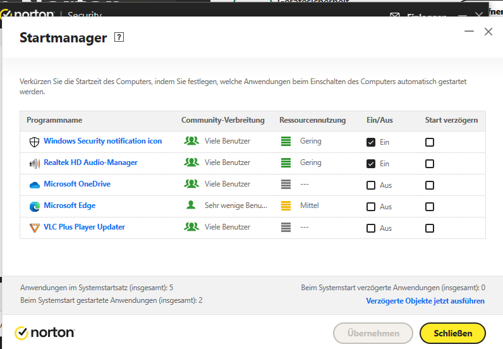The image size is (503, 349).
Task: Click community users icon for OneDrive row
Action: point(191,183)
